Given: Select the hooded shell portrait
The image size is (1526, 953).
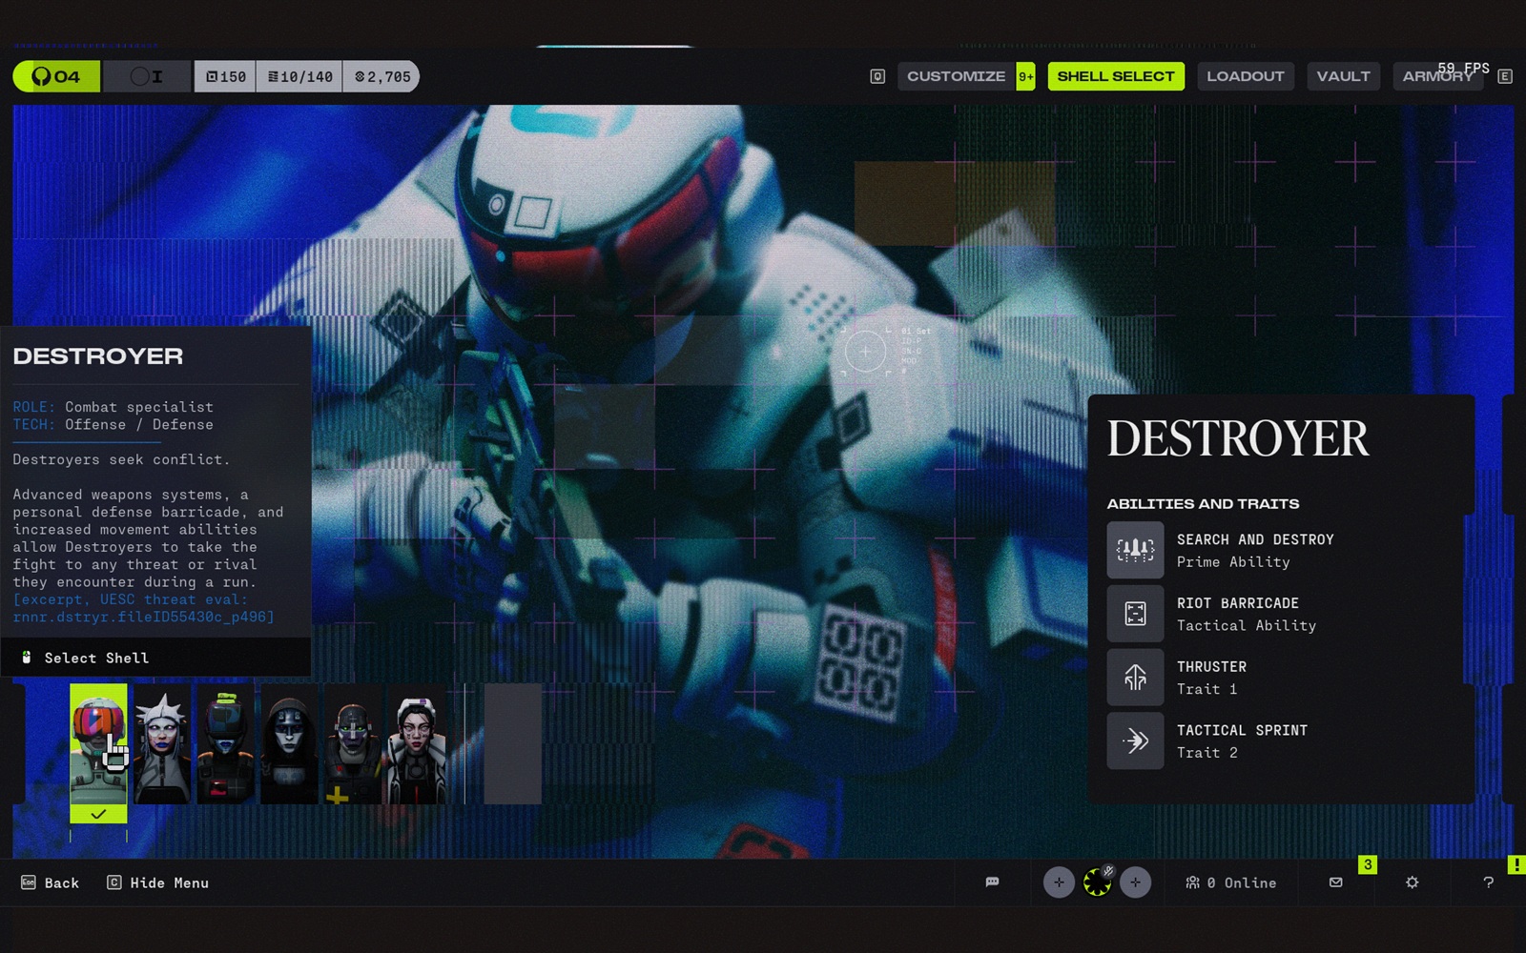Looking at the screenshot, I should [x=289, y=744].
